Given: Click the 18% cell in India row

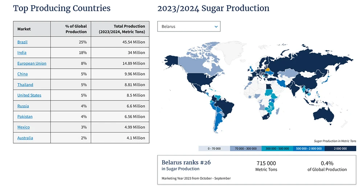Looking at the screenshot, I should 71,52.
